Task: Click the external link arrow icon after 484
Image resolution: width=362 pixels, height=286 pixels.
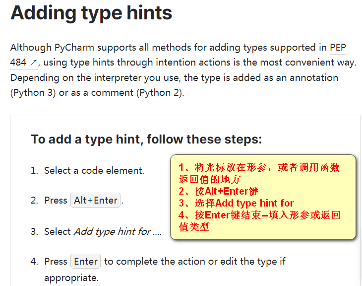Action: (34, 63)
